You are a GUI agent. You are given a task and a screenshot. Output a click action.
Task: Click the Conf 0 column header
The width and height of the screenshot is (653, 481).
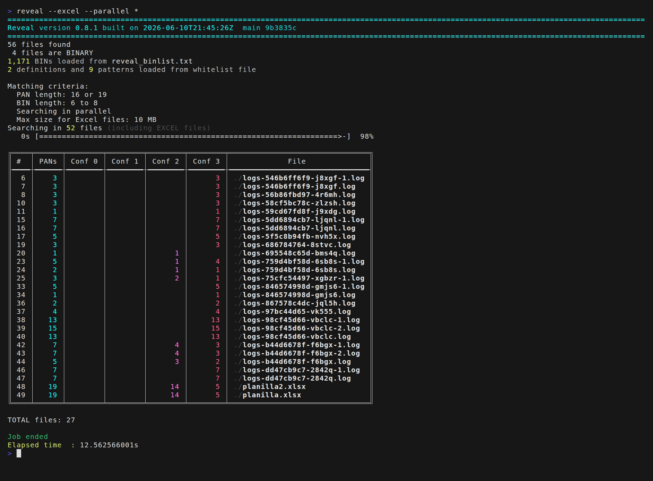point(84,161)
